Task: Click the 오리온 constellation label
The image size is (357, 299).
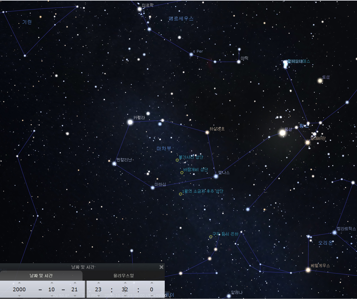Action: tap(325, 243)
